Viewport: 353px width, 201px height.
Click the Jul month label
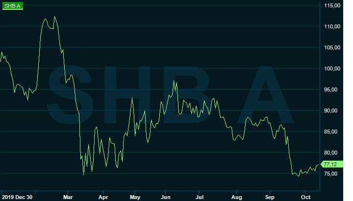(x=200, y=197)
